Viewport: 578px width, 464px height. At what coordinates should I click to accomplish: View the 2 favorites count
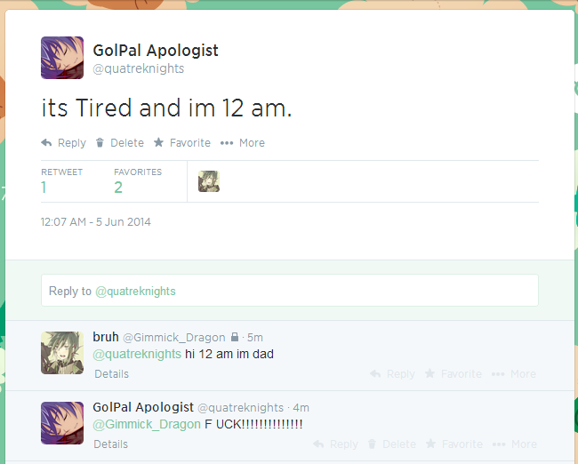(118, 188)
